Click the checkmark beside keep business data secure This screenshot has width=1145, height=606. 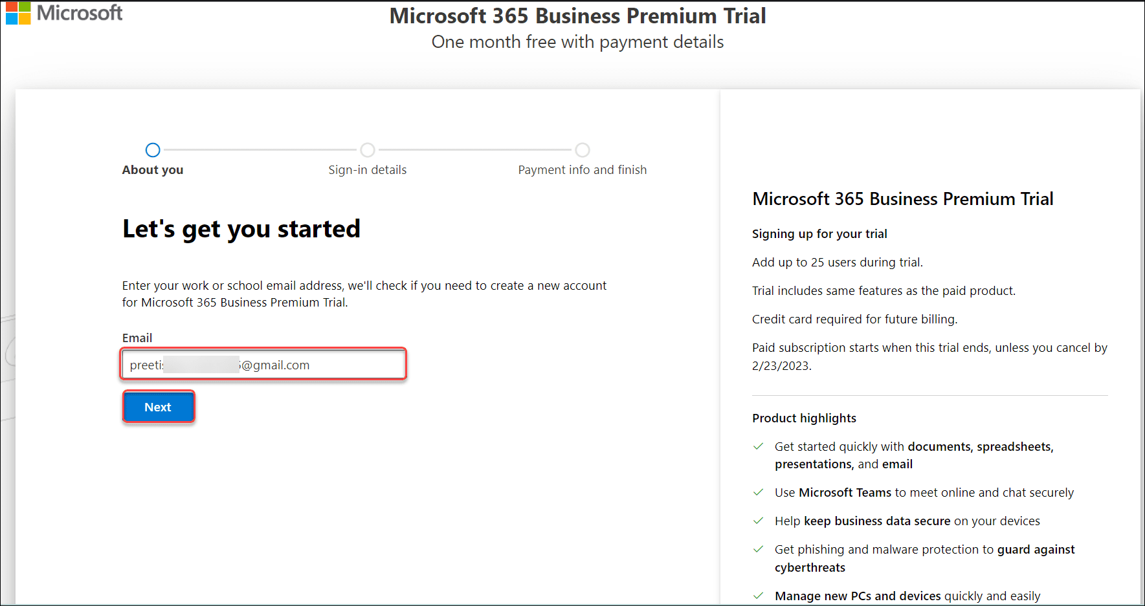[x=759, y=521]
